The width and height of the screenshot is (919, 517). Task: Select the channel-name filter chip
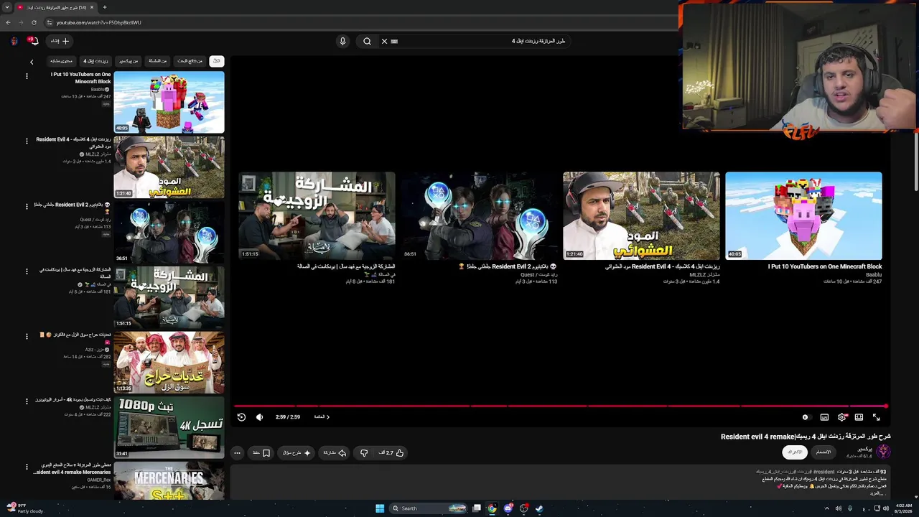[x=129, y=61]
